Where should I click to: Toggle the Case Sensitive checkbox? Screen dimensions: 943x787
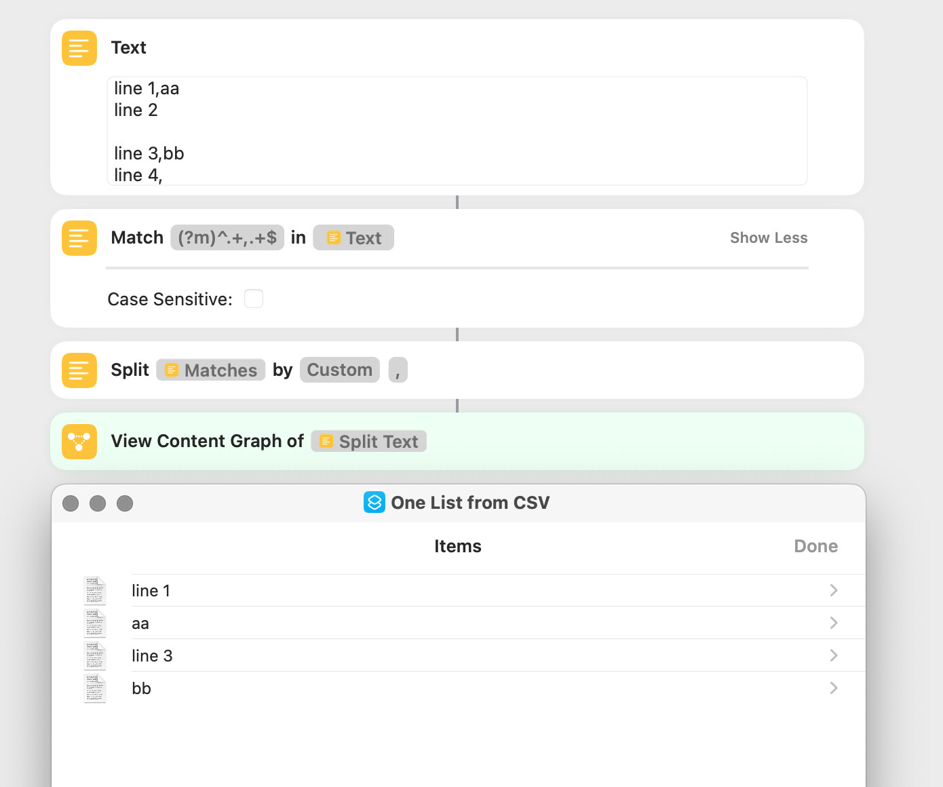[254, 299]
